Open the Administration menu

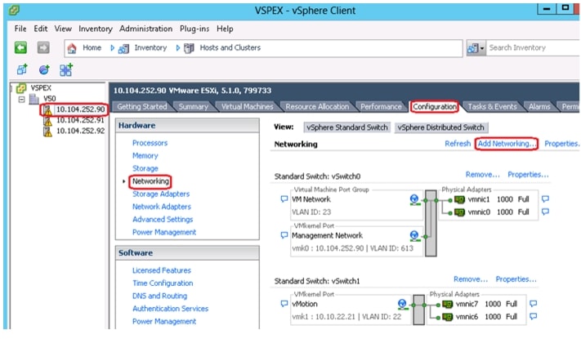pyautogui.click(x=145, y=29)
